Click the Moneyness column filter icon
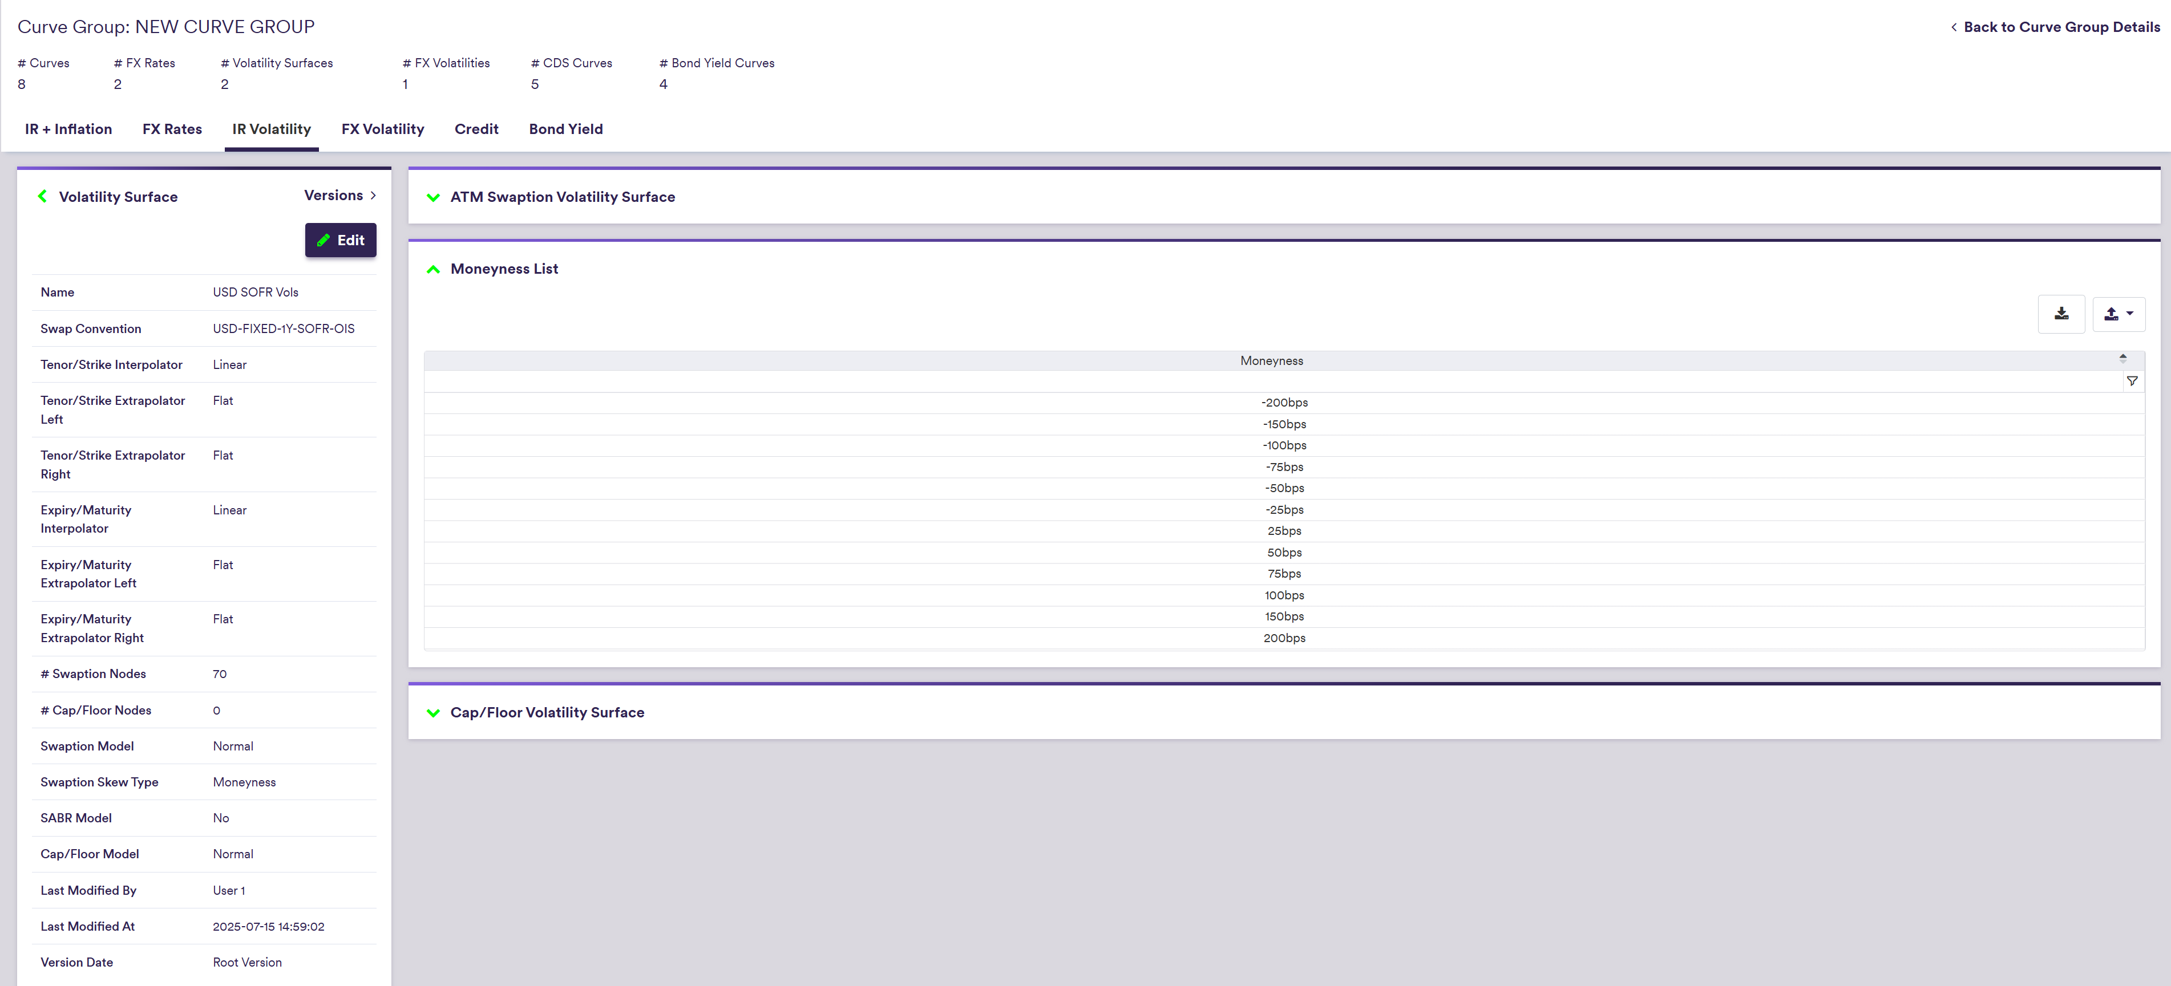The height and width of the screenshot is (986, 2171). pos(2132,382)
